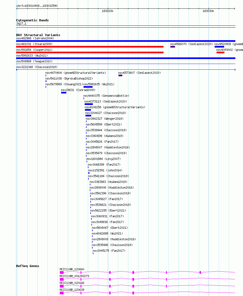Select nsv3066399 (Fan2017) label
The width and height of the screenshot is (243, 296).
104,165
